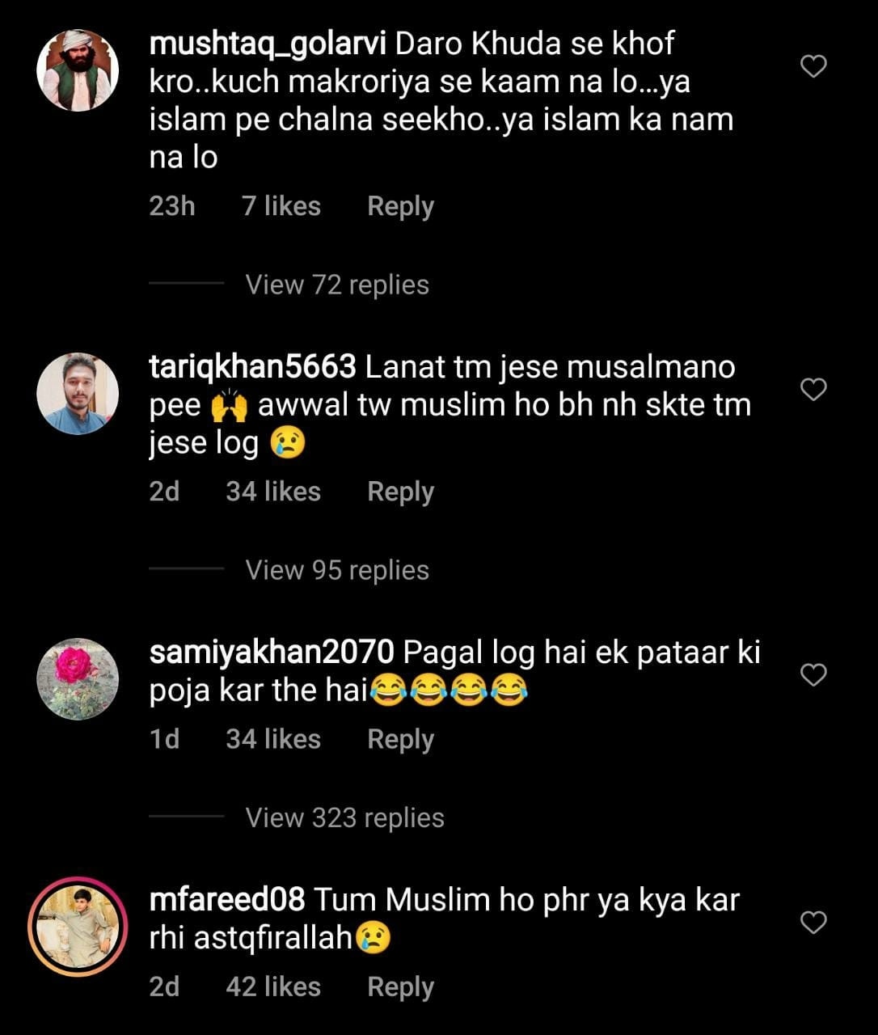
Task: Reply to samiyakhan2070's comment
Action: 400,739
